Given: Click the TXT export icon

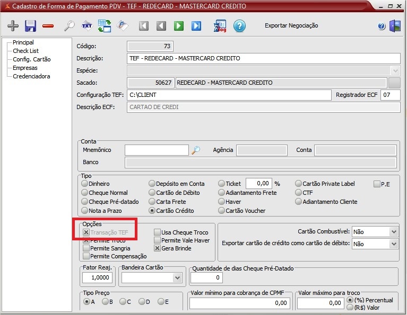Looking at the screenshot, I should (x=86, y=26).
